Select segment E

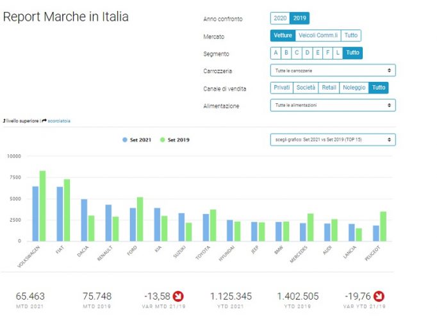(317, 53)
